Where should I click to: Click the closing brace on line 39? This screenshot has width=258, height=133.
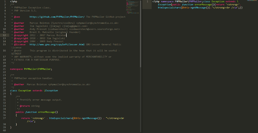coord(11,127)
